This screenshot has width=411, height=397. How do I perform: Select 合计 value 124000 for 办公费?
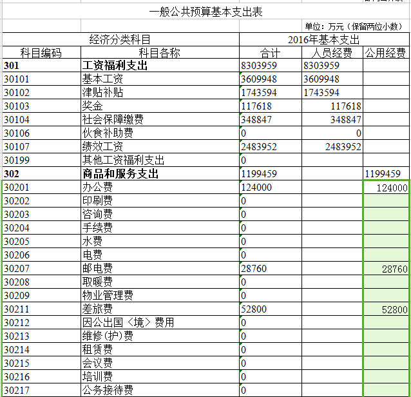click(x=271, y=188)
